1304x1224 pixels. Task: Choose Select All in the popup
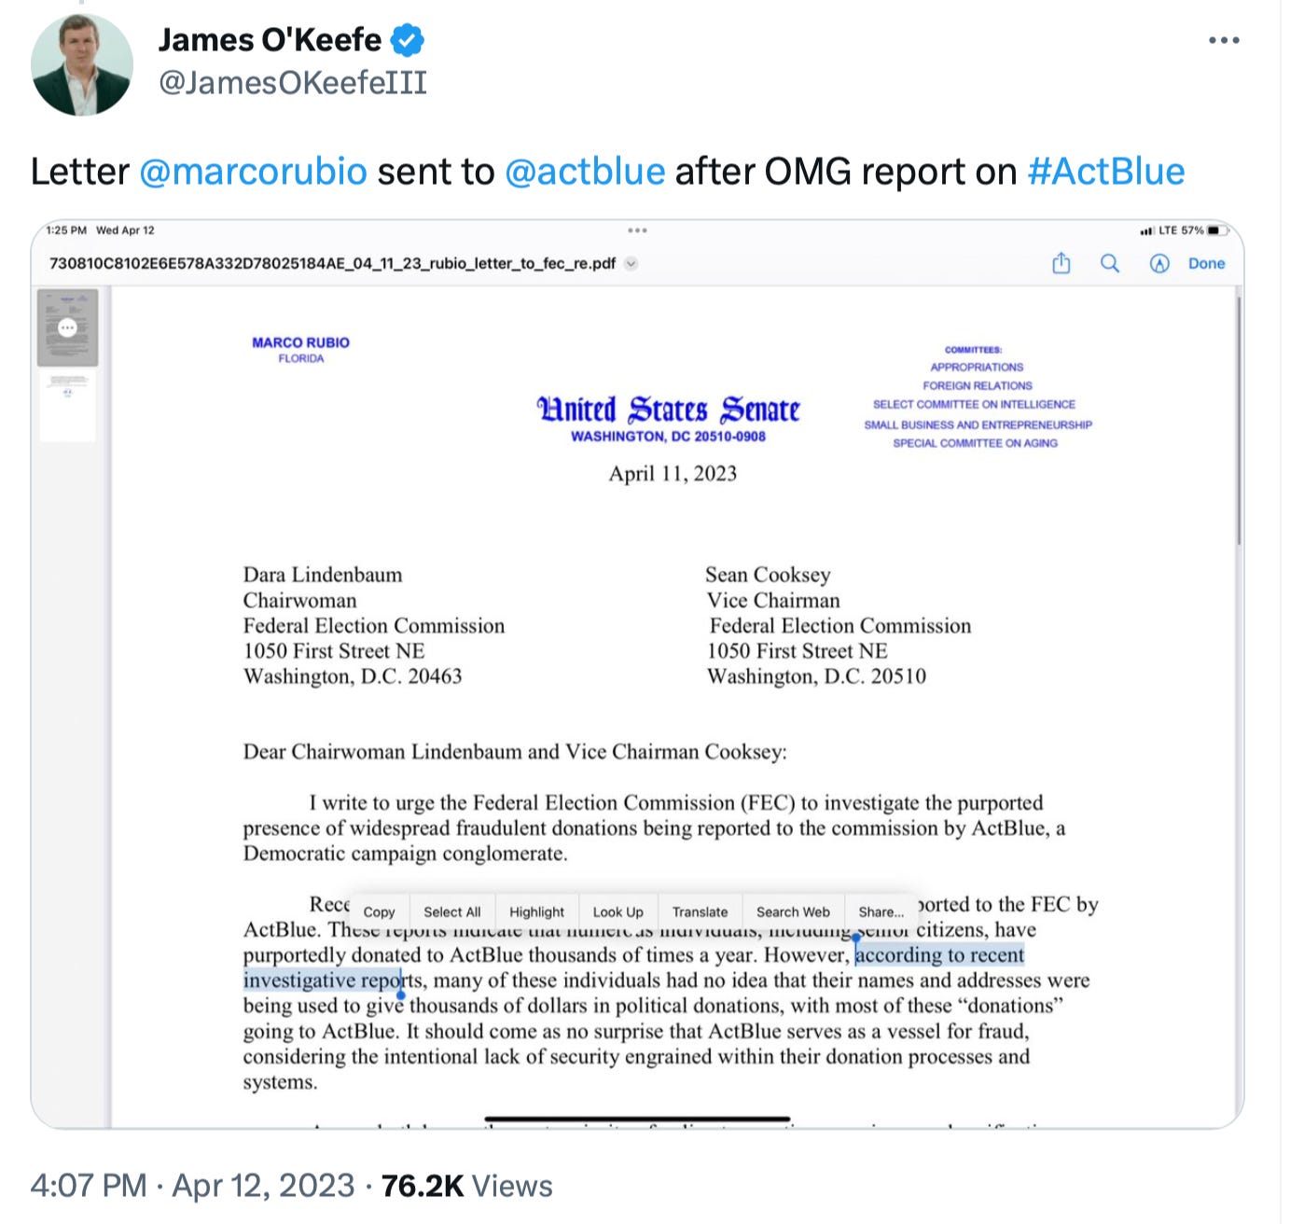pyautogui.click(x=452, y=911)
